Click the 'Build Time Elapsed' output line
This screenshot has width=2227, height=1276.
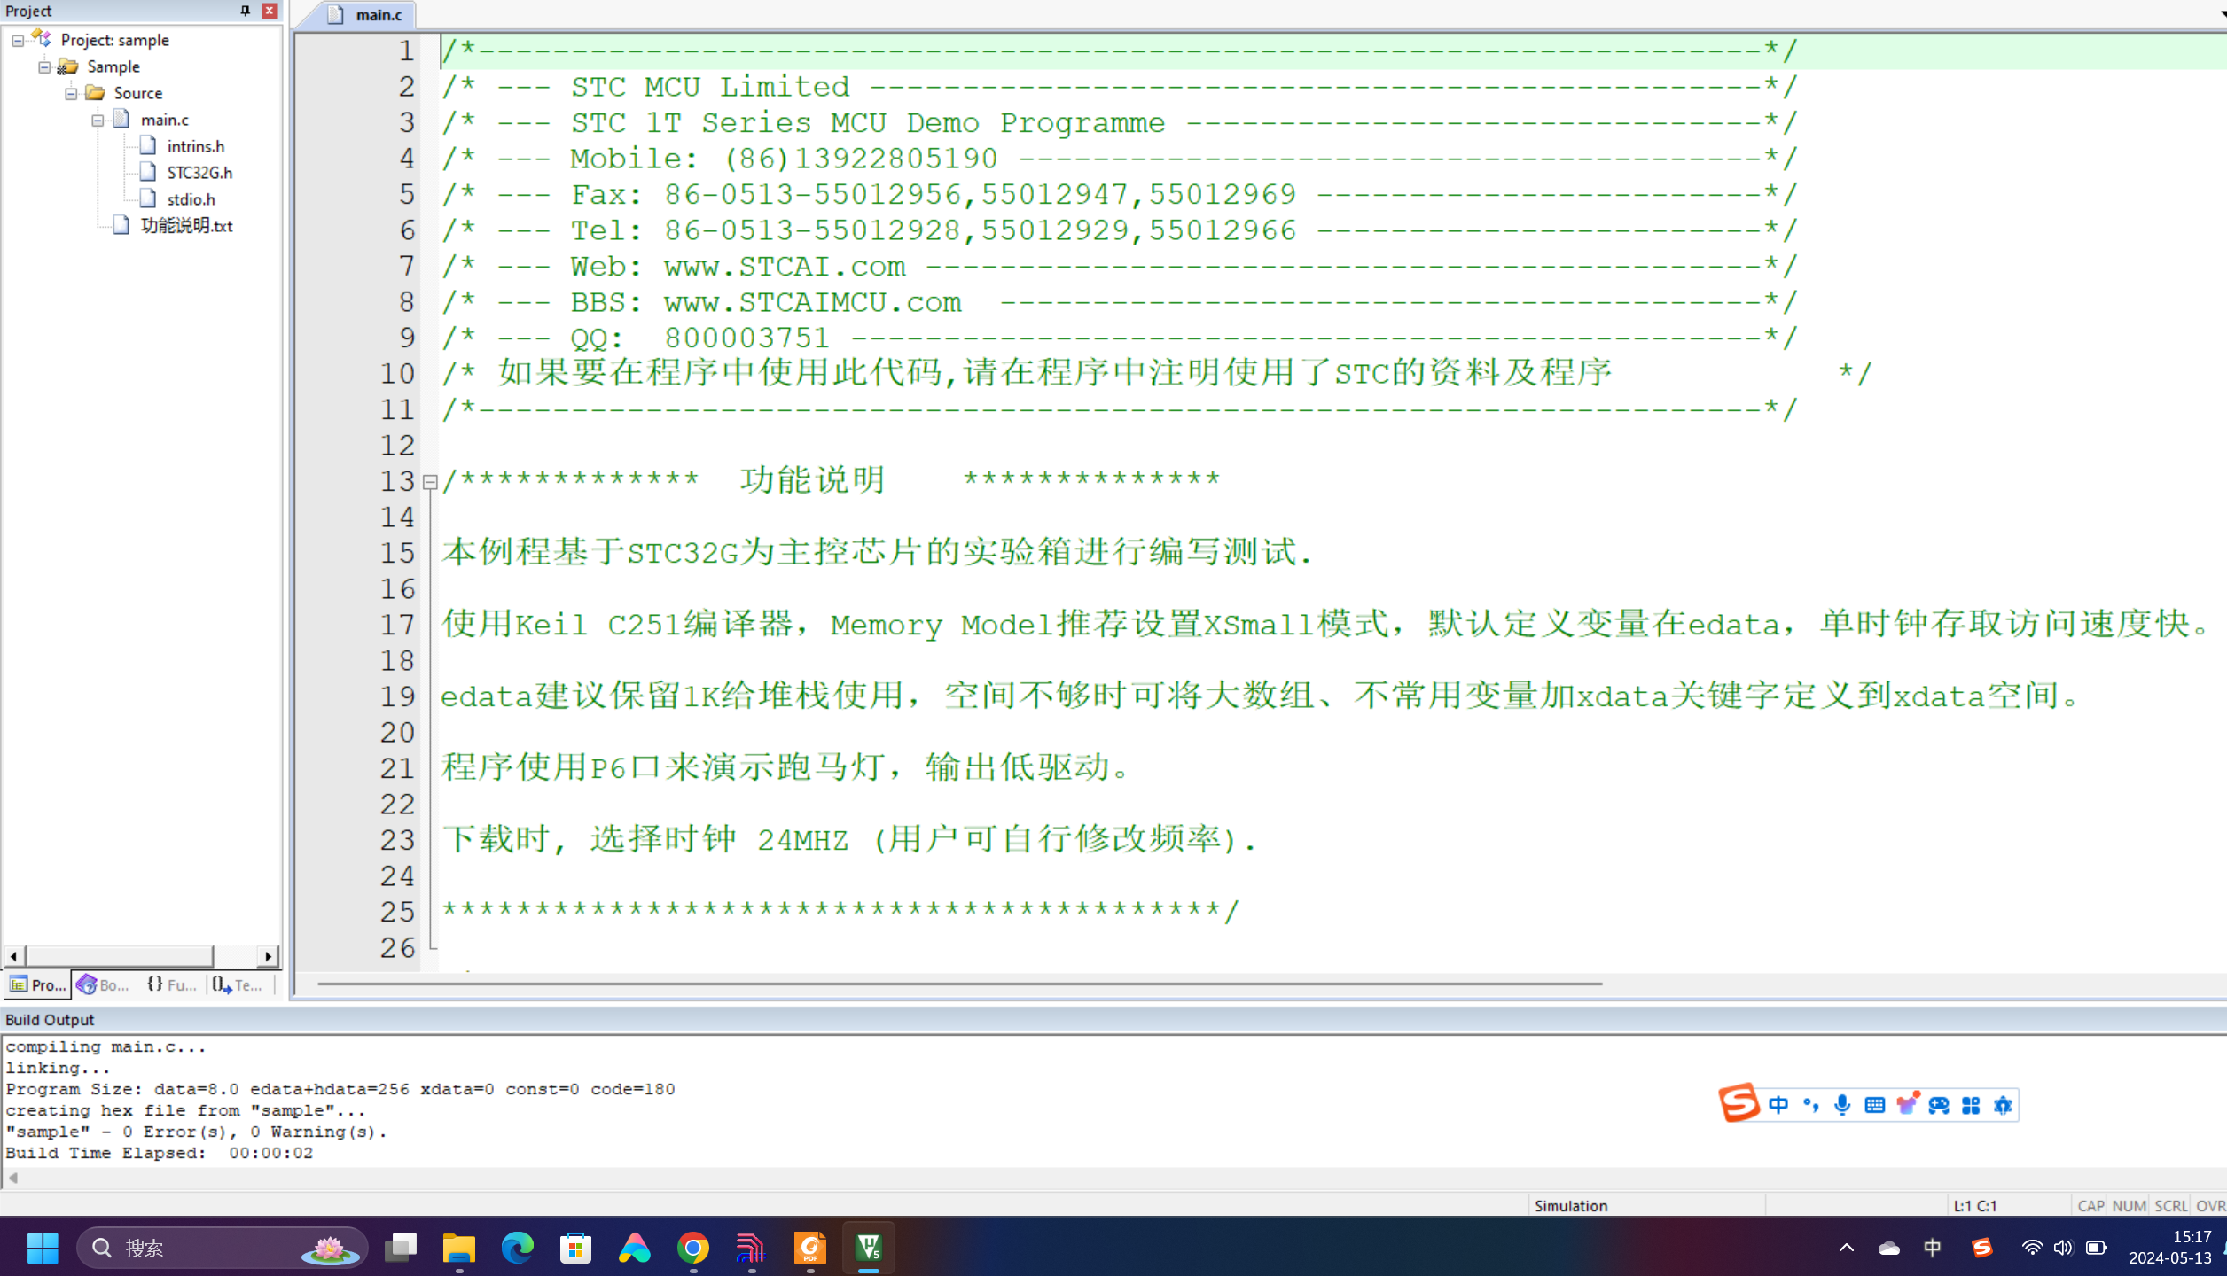[160, 1153]
